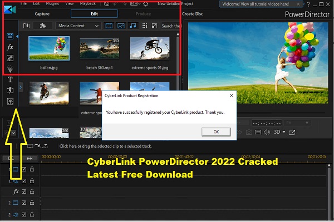This screenshot has height=222, width=334.
Task: Toggle the image filter in media library
Action: (121, 26)
